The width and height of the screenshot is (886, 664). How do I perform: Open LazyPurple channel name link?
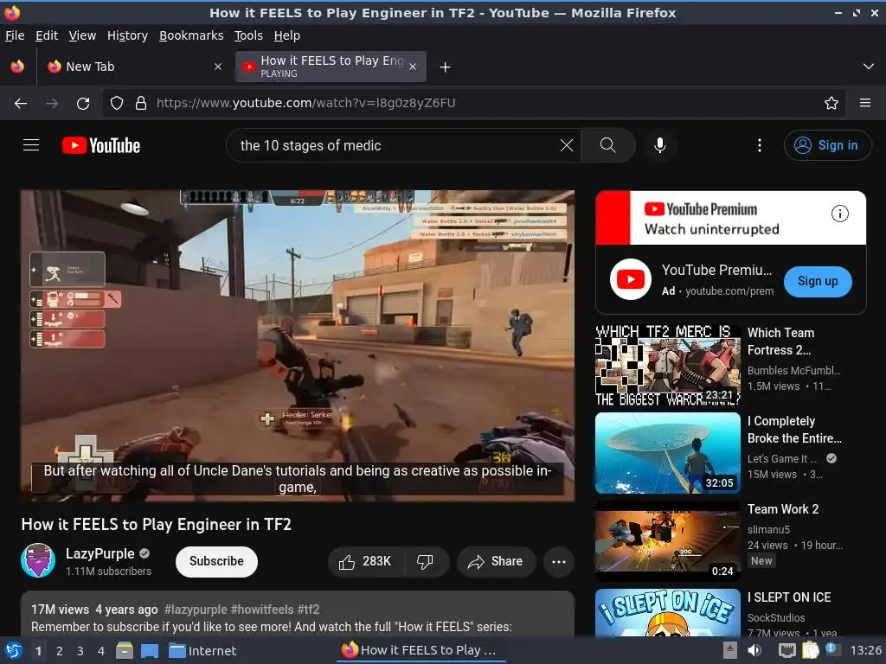100,553
